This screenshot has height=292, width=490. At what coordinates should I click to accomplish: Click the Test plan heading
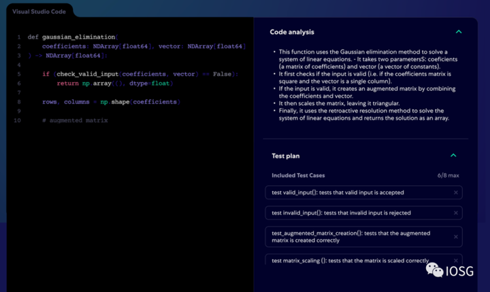pos(285,156)
